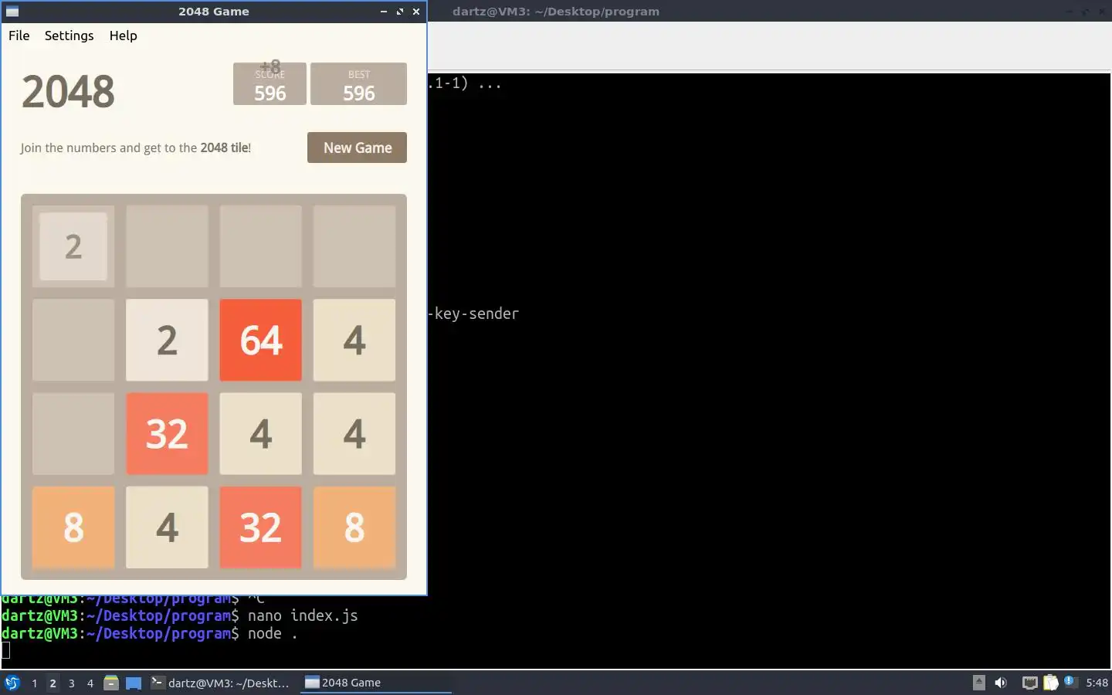Click the 8 tile in the bottom-right corner
The height and width of the screenshot is (695, 1112).
(354, 527)
